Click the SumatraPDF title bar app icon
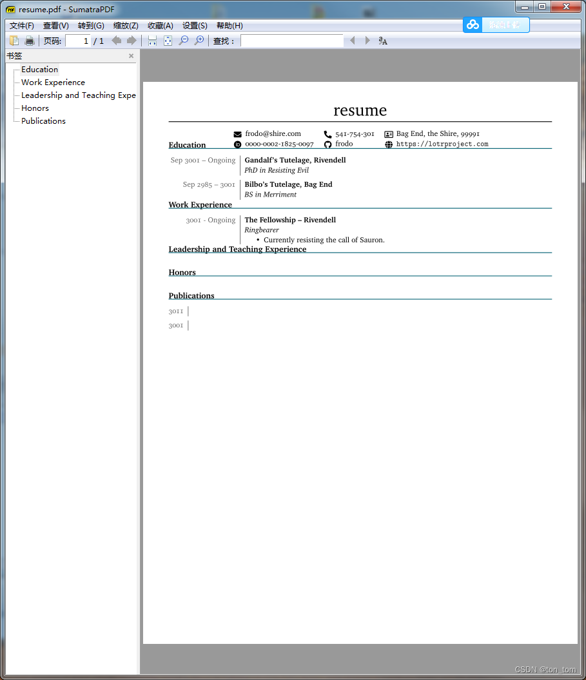This screenshot has width=586, height=680. [x=11, y=9]
